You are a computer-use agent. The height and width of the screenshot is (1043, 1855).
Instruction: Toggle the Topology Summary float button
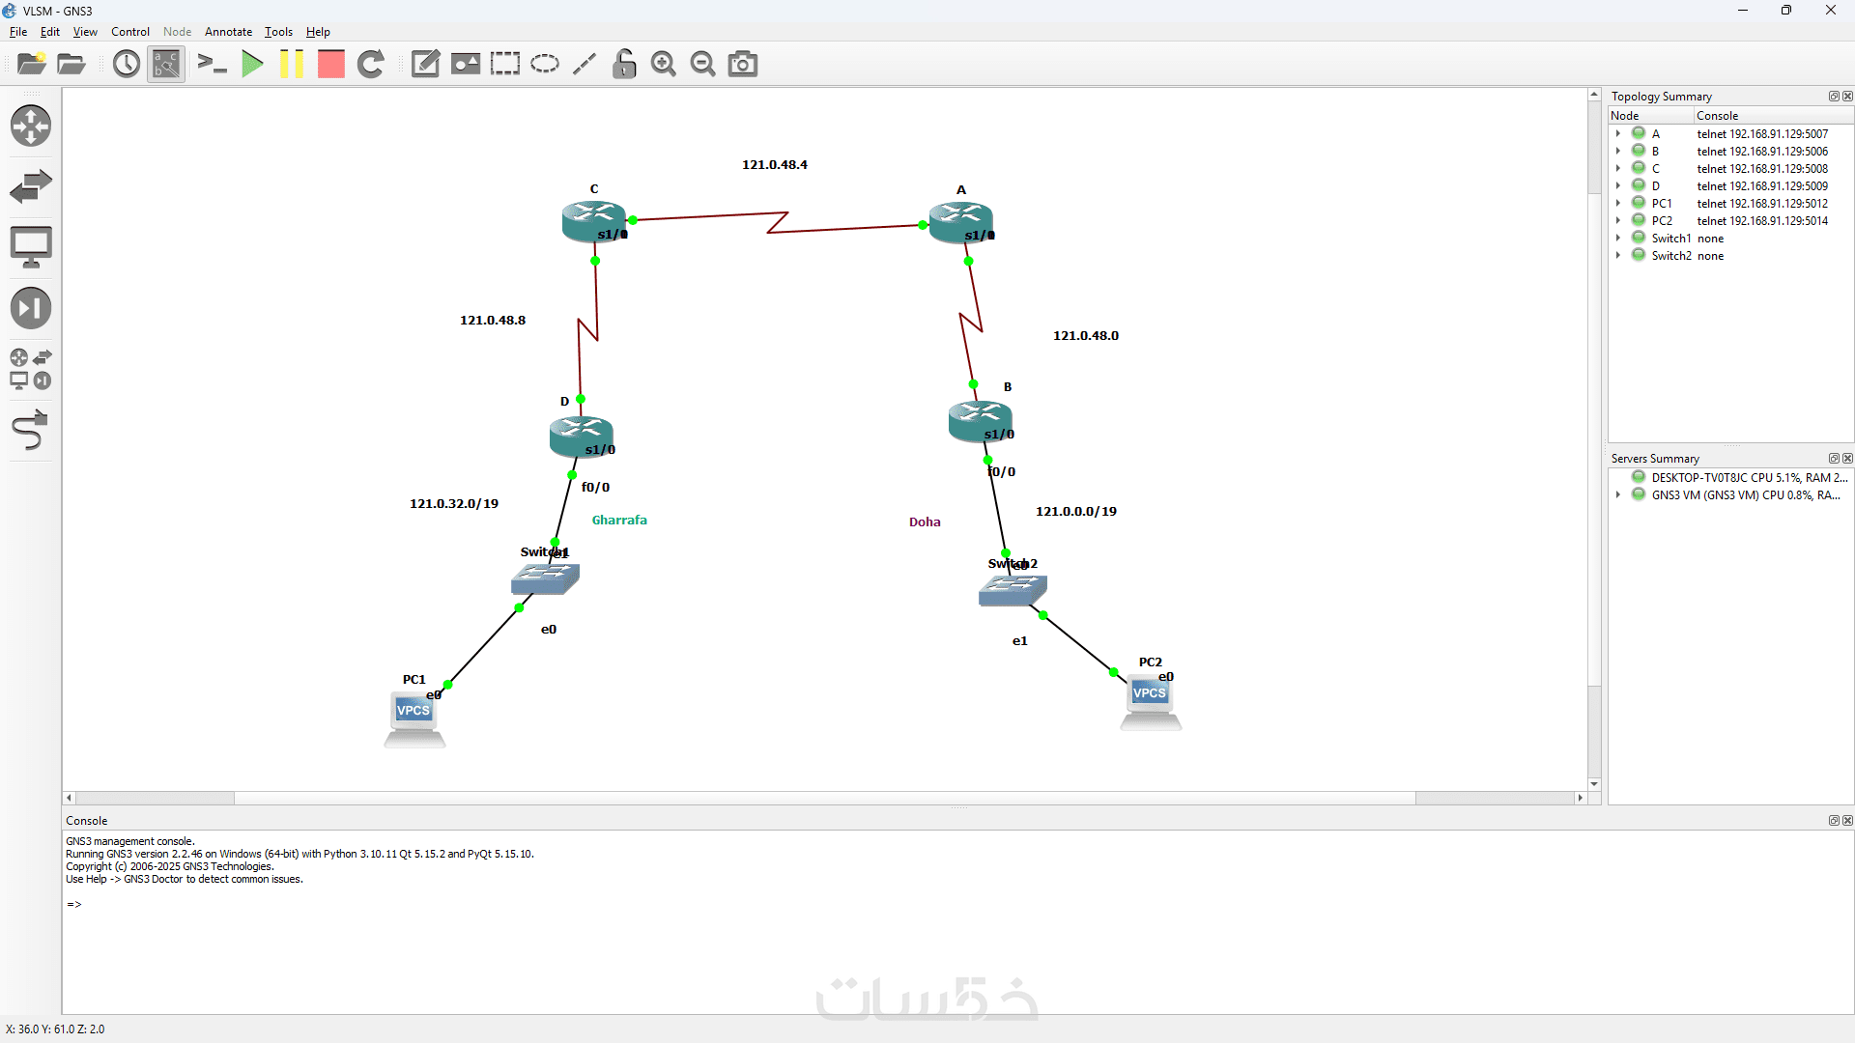pos(1833,97)
